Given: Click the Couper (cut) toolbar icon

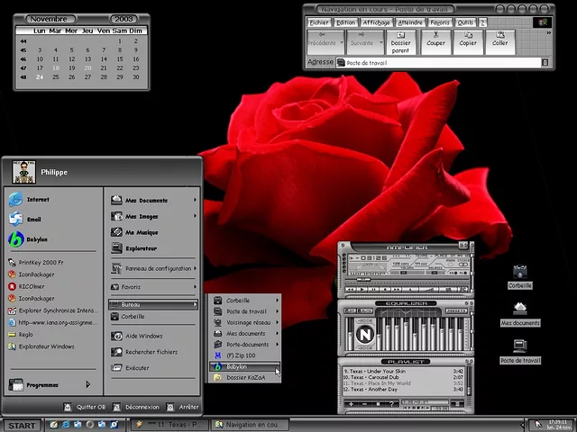Looking at the screenshot, I should tap(435, 39).
